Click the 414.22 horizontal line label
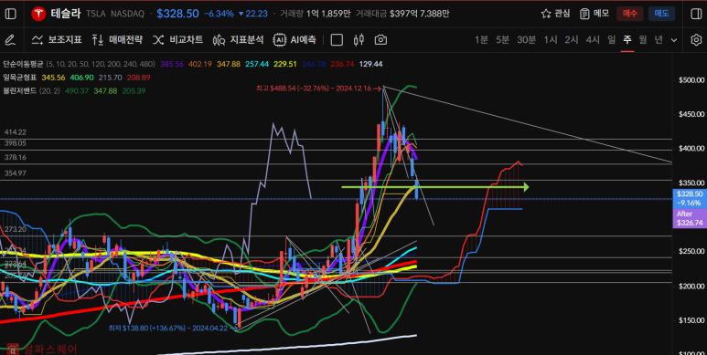The width and height of the screenshot is (707, 355). coord(16,132)
